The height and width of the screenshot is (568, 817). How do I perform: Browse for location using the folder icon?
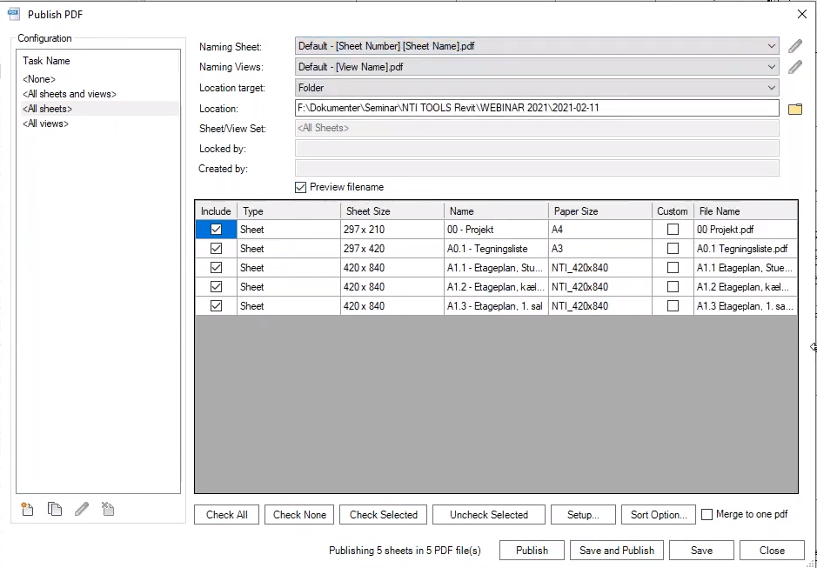point(794,109)
